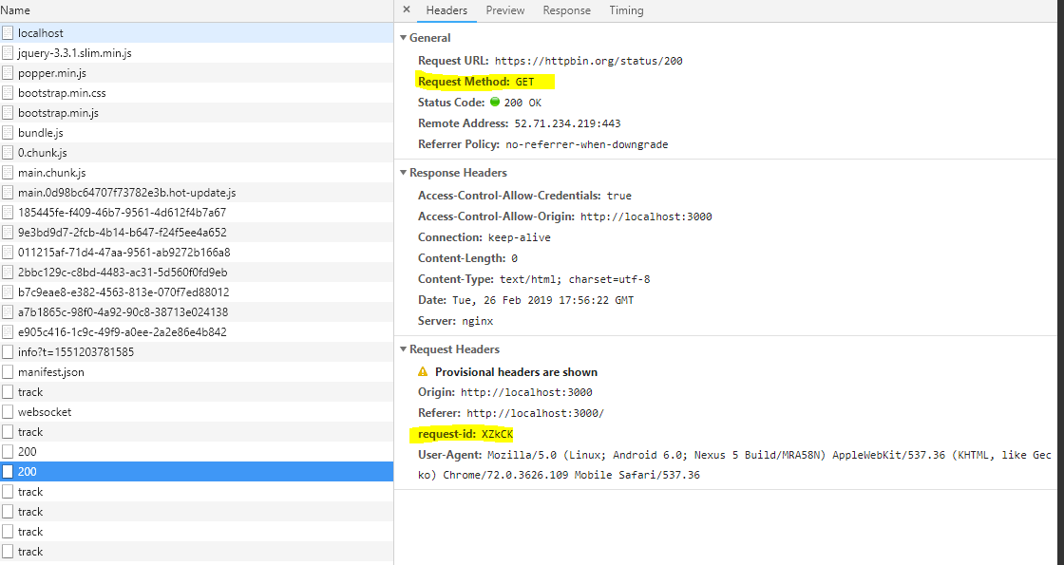Open the Timing tab
The height and width of the screenshot is (565, 1064).
click(x=625, y=10)
